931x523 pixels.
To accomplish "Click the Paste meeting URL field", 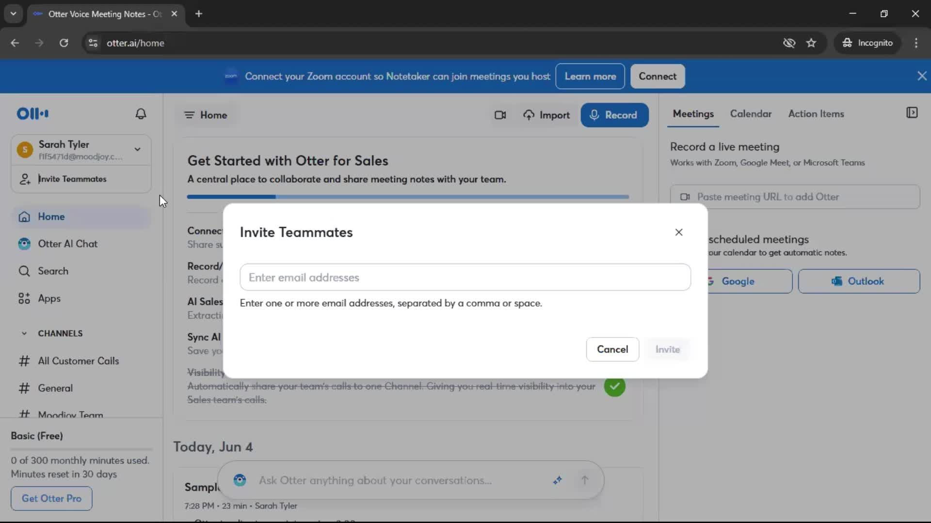I will (x=795, y=197).
